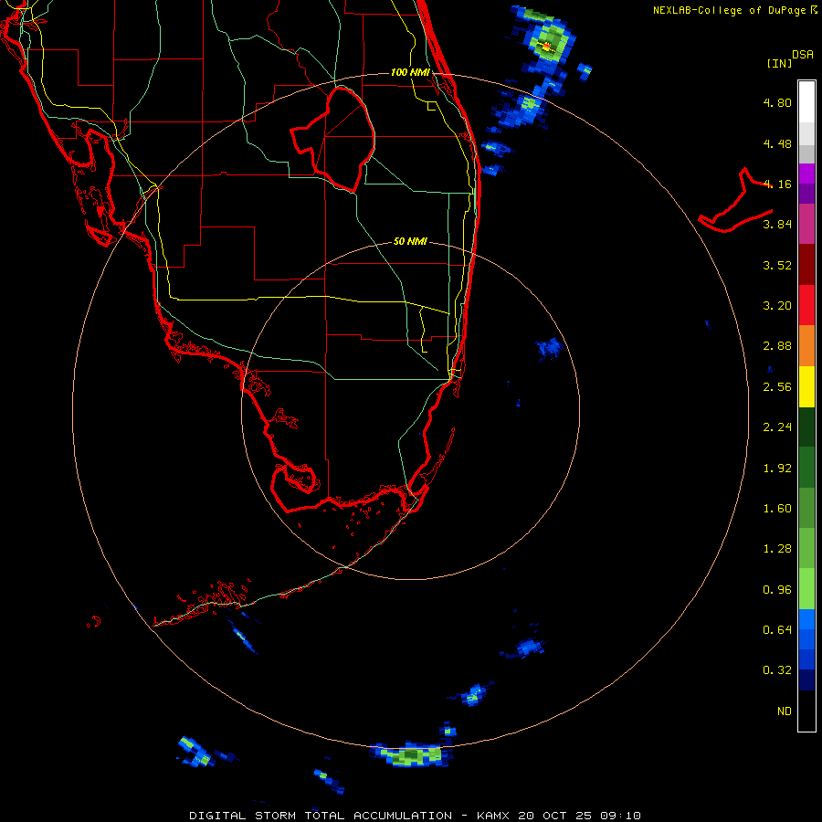
Task: Click the 4.16 legend value
Action: [777, 184]
